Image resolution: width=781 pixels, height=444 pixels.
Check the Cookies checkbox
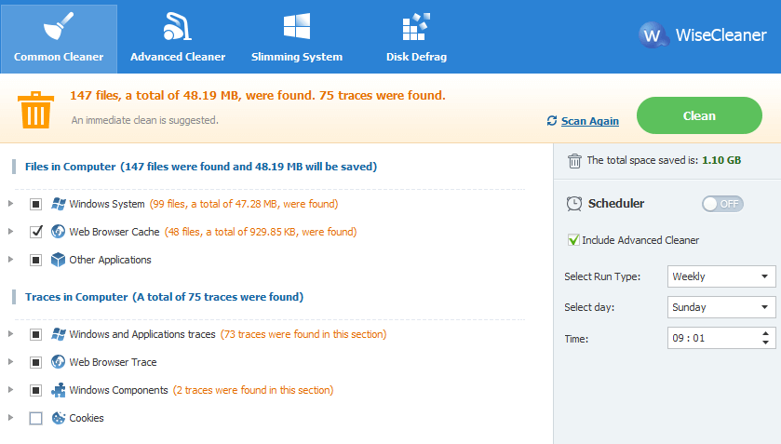tap(36, 418)
